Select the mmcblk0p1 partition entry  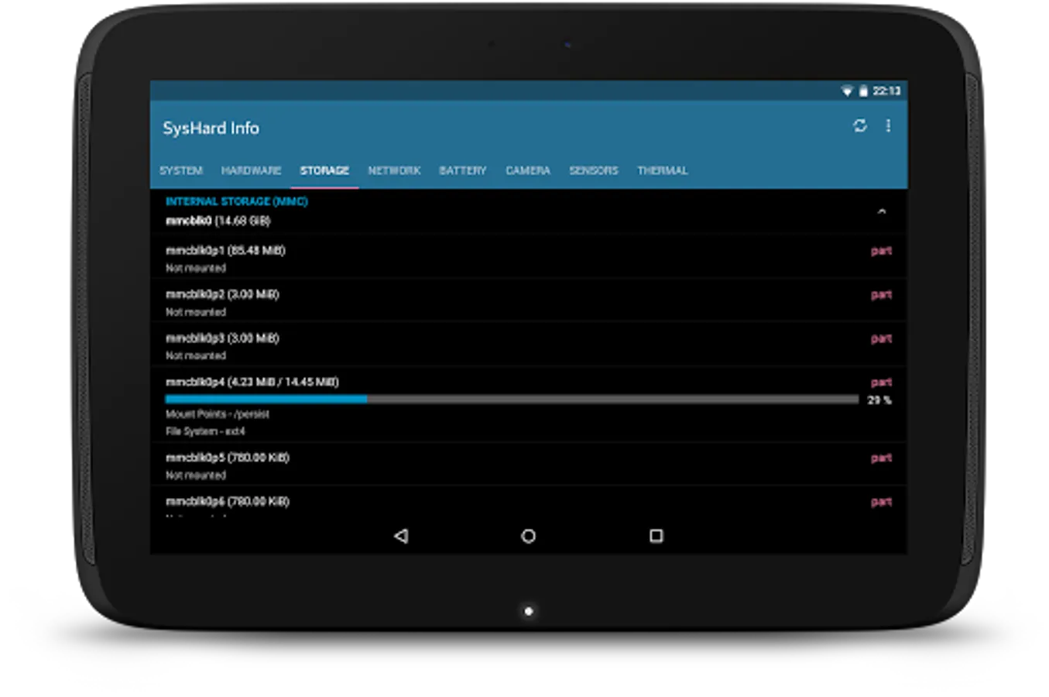(x=528, y=258)
